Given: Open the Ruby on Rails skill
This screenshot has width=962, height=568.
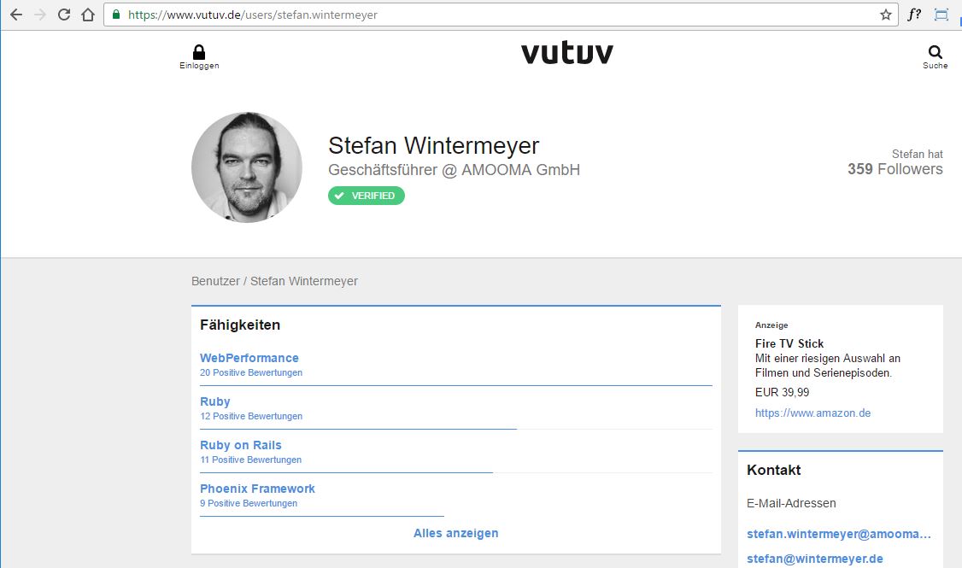Looking at the screenshot, I should point(241,445).
